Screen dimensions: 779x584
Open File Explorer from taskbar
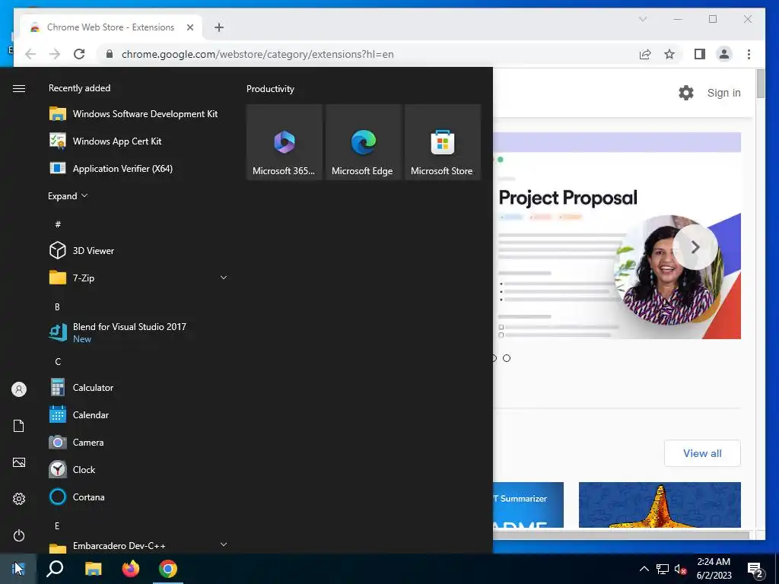(x=93, y=569)
